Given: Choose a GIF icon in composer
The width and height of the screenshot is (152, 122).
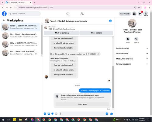Looking at the screenshot, I should pyautogui.click(x=56, y=114).
